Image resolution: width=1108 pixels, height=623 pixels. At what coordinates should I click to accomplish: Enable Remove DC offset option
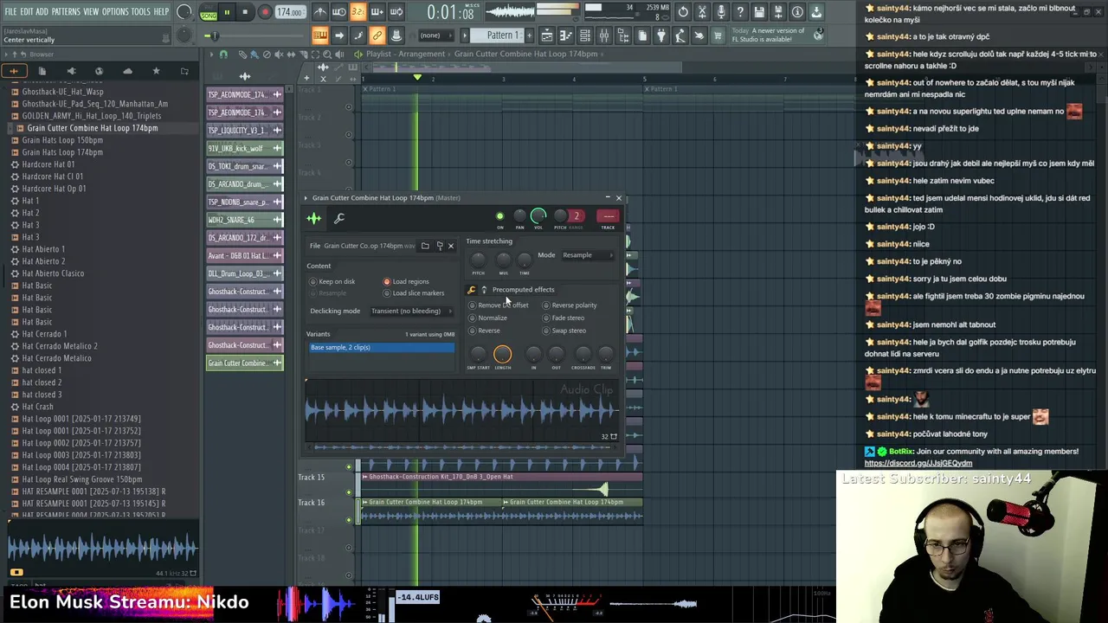click(498, 305)
